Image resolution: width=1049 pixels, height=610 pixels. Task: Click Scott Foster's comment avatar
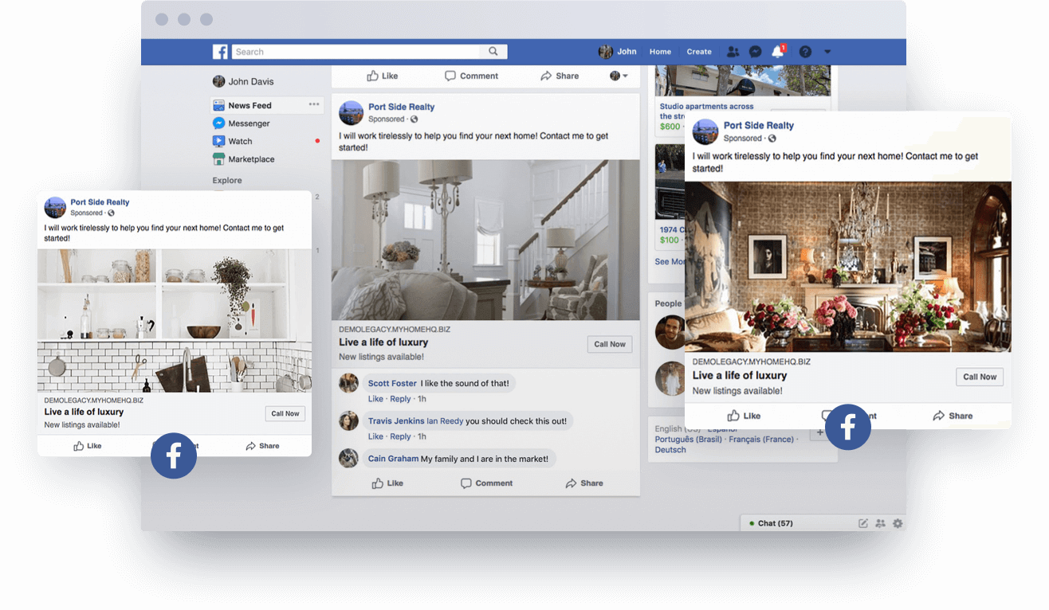point(348,383)
